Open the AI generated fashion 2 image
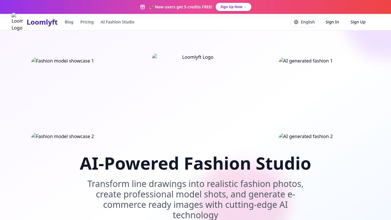Image resolution: width=391 pixels, height=220 pixels. click(306, 136)
